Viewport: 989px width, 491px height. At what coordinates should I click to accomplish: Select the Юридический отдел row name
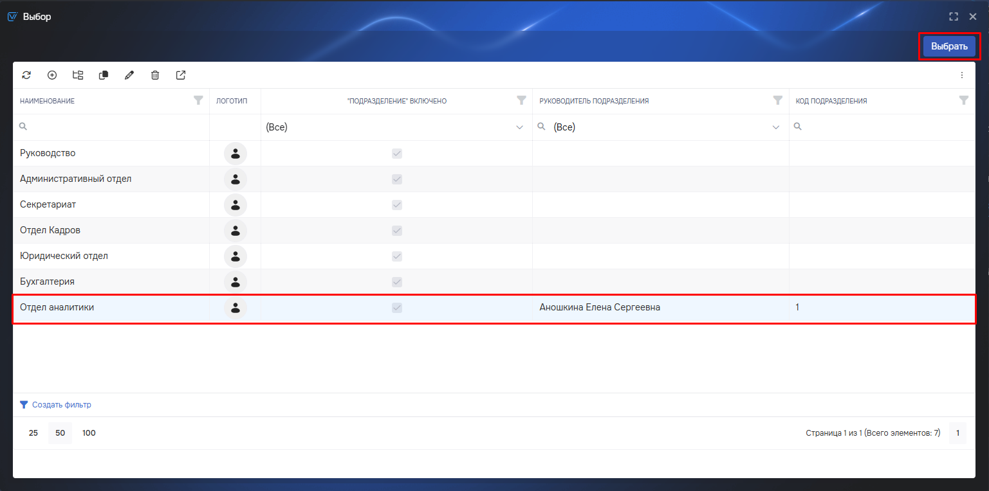(64, 256)
